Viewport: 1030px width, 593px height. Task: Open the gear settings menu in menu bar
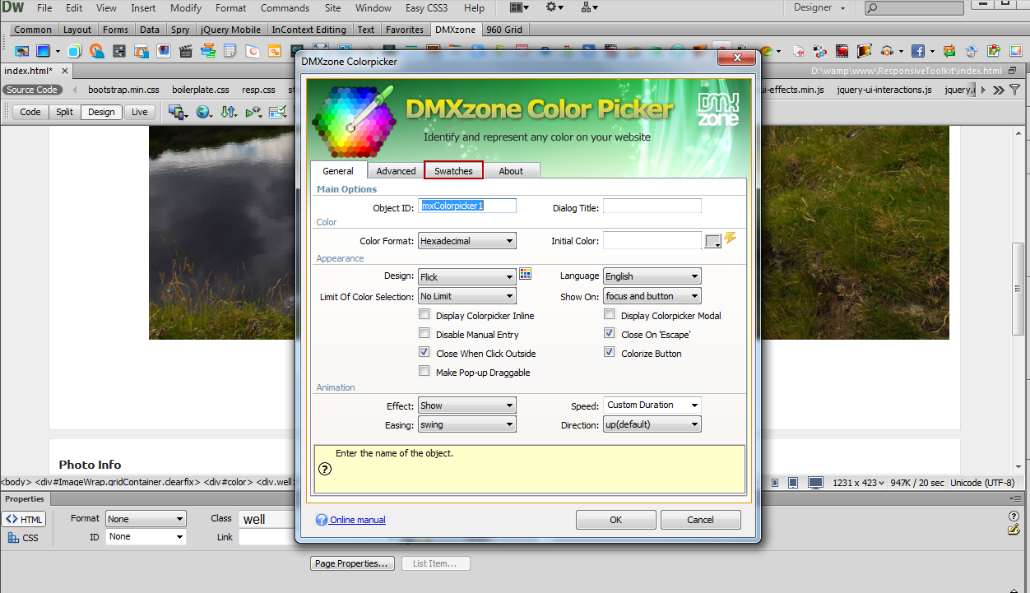point(554,7)
